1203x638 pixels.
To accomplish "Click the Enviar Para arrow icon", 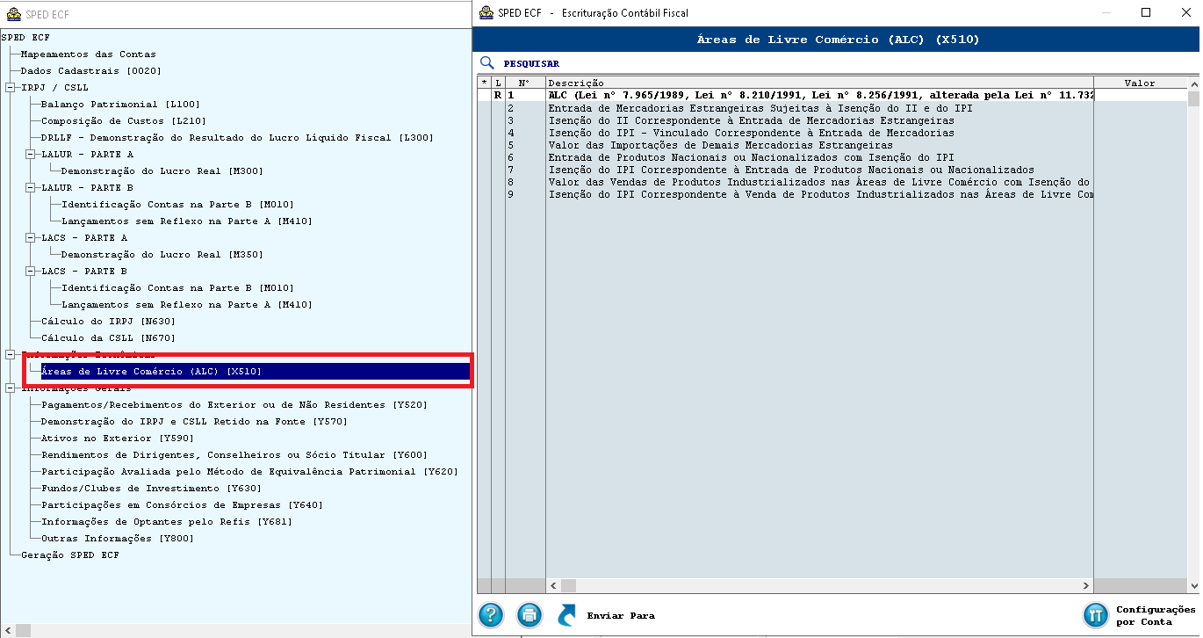I will [x=567, y=614].
